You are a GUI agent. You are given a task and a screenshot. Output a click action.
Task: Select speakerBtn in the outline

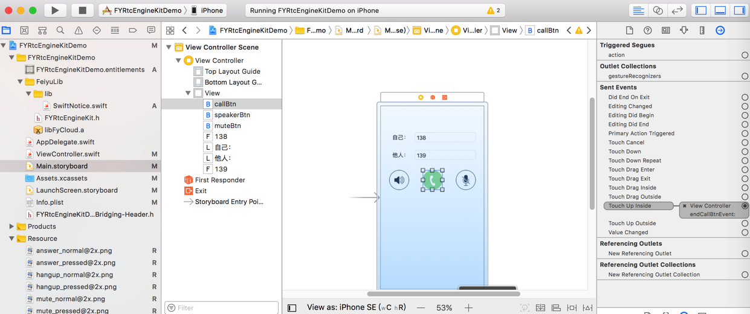pos(232,115)
